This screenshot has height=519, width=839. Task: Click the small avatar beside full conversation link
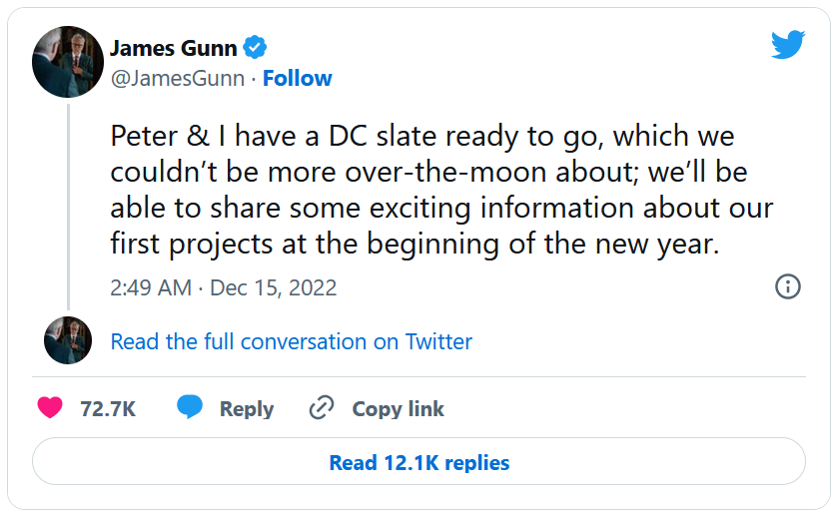pos(68,341)
